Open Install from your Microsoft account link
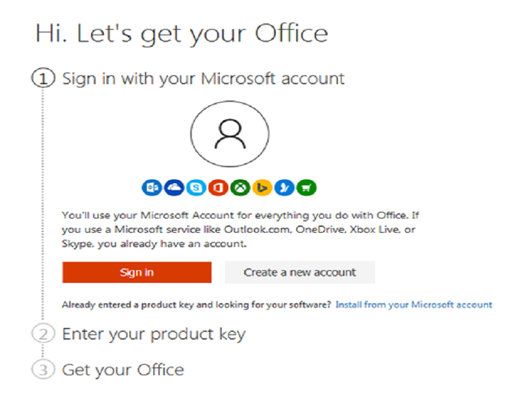This screenshot has width=518, height=405. click(x=414, y=305)
